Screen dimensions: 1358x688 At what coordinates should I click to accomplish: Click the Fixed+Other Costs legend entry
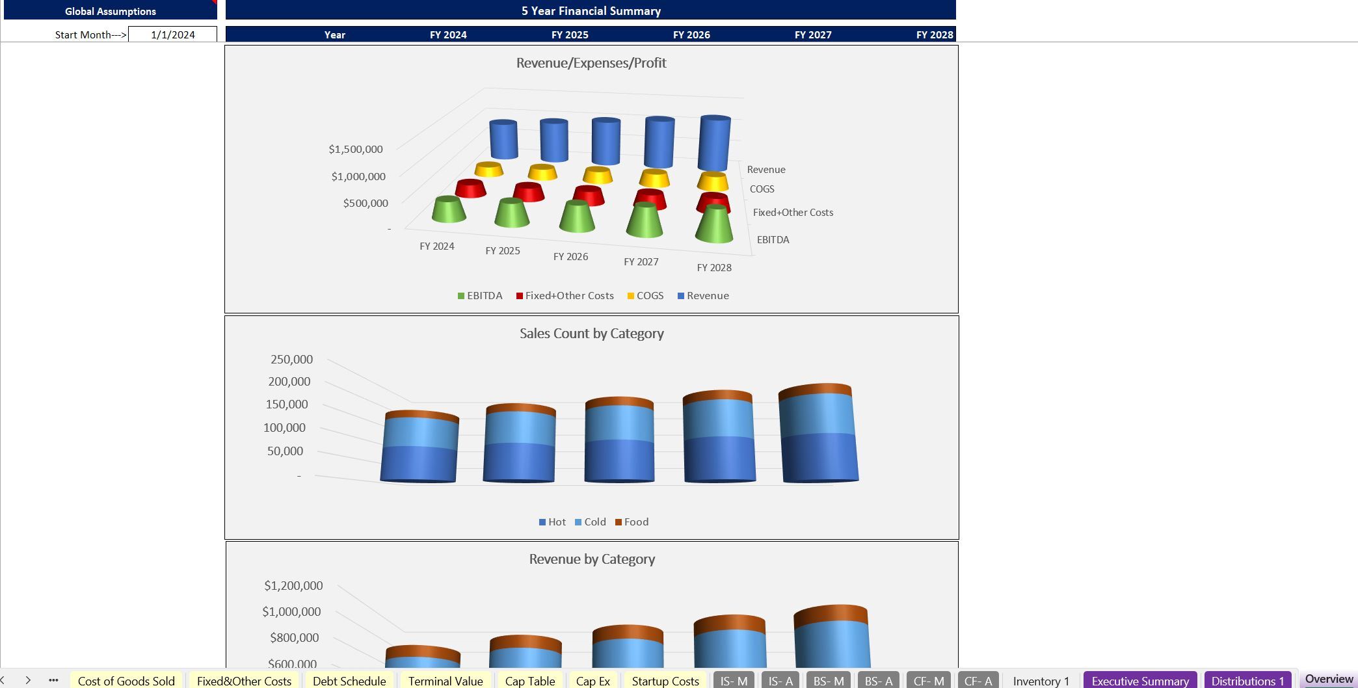[x=565, y=296]
